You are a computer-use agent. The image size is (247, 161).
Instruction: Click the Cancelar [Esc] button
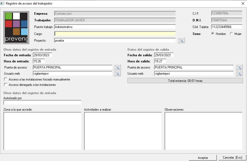(x=232, y=158)
